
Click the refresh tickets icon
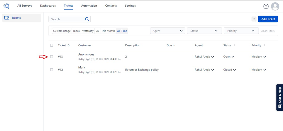[254, 19]
